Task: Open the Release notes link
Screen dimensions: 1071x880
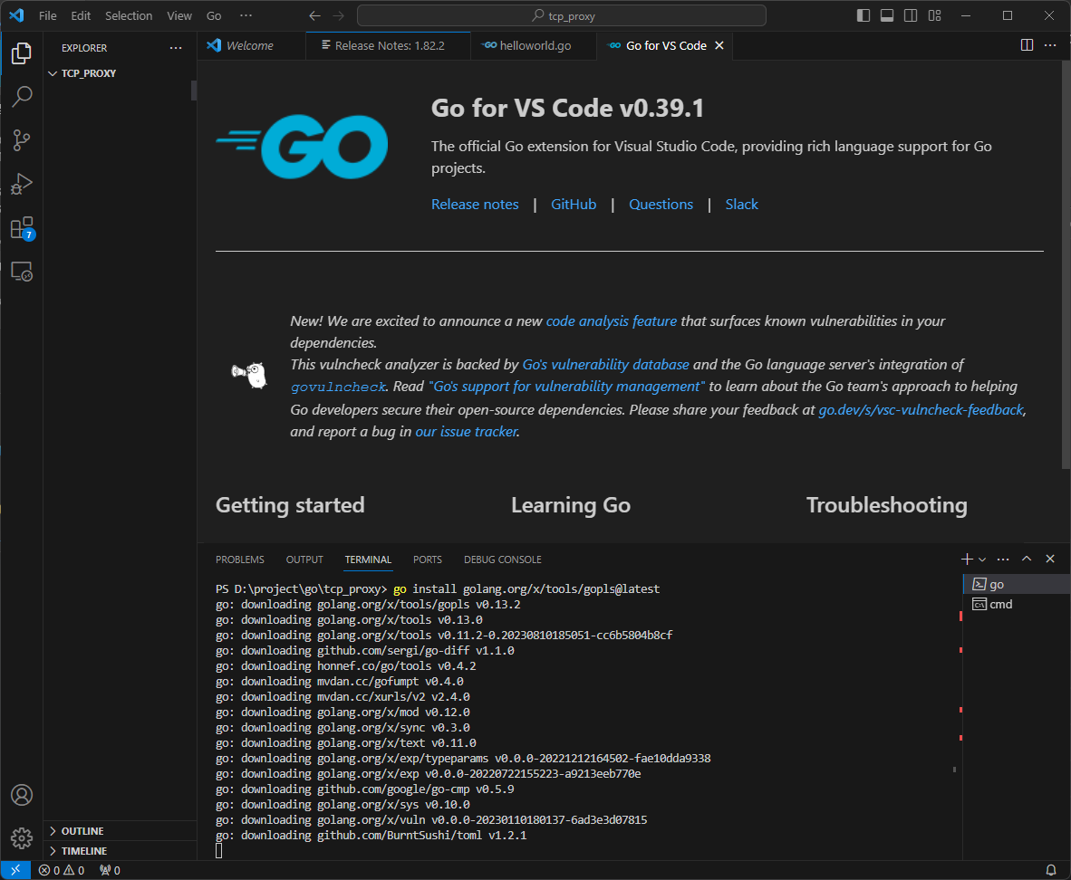Action: tap(475, 204)
